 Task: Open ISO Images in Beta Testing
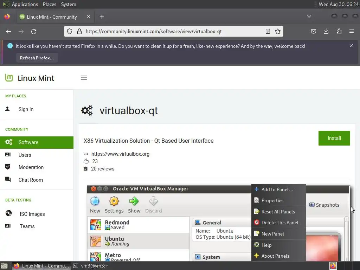click(x=32, y=214)
